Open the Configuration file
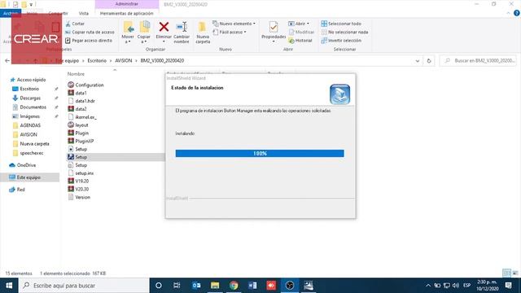This screenshot has height=293, width=521. point(85,85)
